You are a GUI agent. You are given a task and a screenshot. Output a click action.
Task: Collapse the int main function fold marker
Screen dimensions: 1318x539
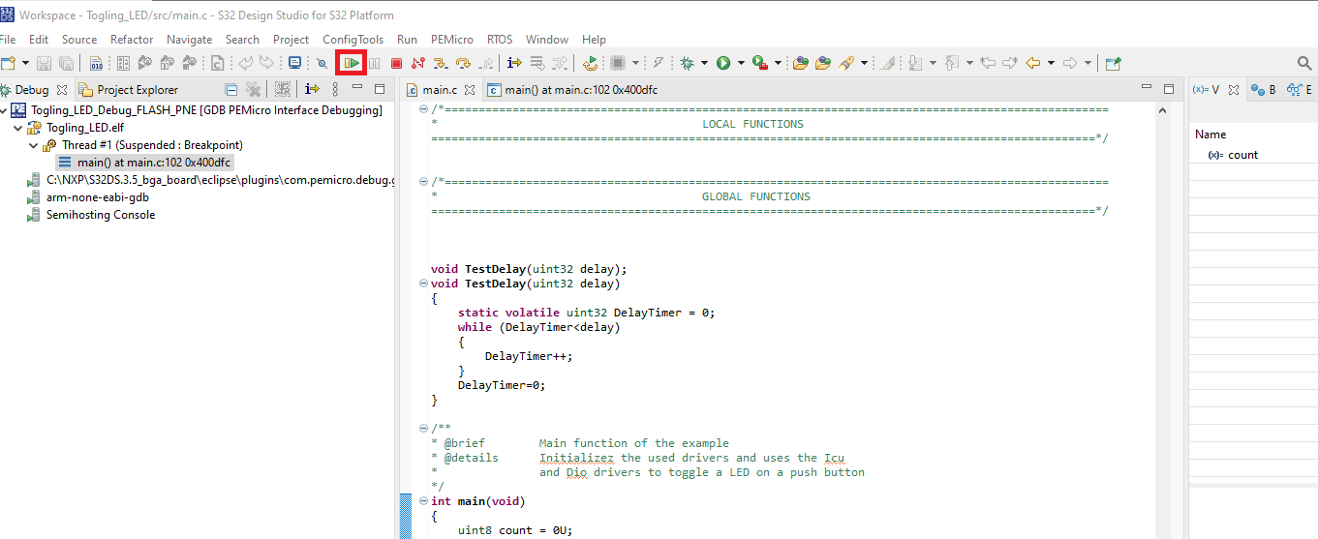(423, 501)
